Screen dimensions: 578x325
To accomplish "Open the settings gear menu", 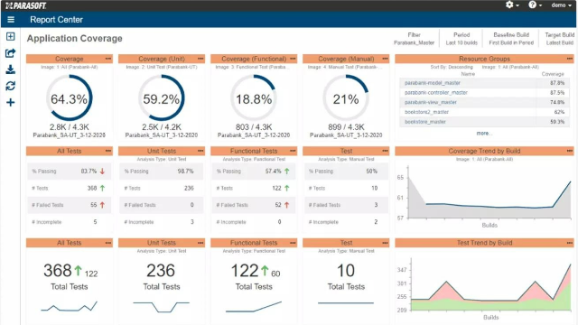I will point(512,5).
